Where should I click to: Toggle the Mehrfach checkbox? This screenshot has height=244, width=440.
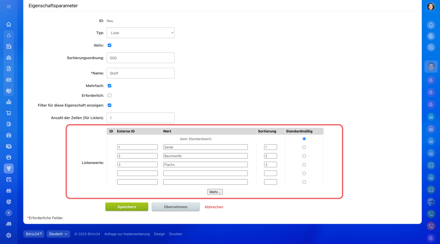pos(109,86)
